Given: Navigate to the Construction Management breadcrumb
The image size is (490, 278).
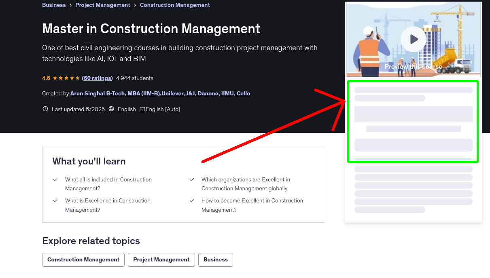Looking at the screenshot, I should 175,5.
